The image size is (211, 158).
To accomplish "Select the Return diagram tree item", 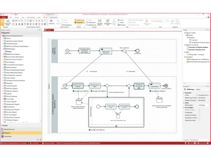I will [x=9, y=51].
